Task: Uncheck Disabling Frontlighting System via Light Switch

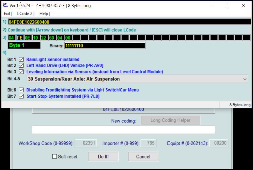Action: click(x=21, y=90)
